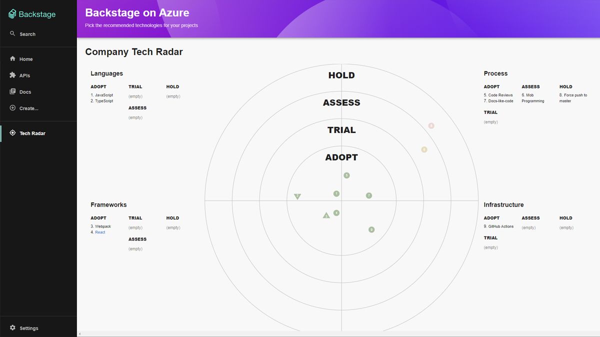The height and width of the screenshot is (337, 600).
Task: Open Docs using the library icon
Action: click(12, 92)
